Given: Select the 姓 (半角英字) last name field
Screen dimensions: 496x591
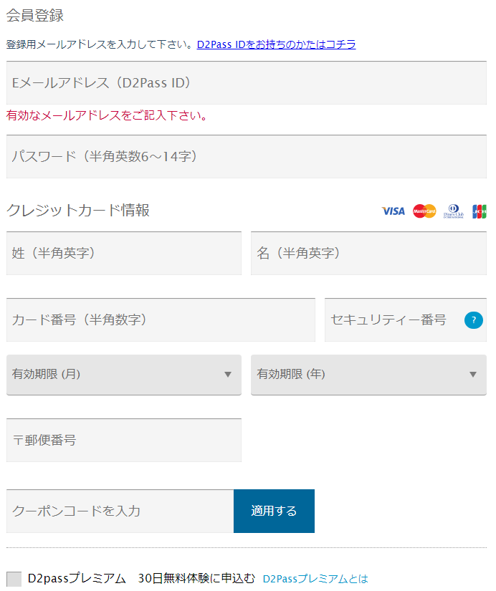Looking at the screenshot, I should (124, 254).
